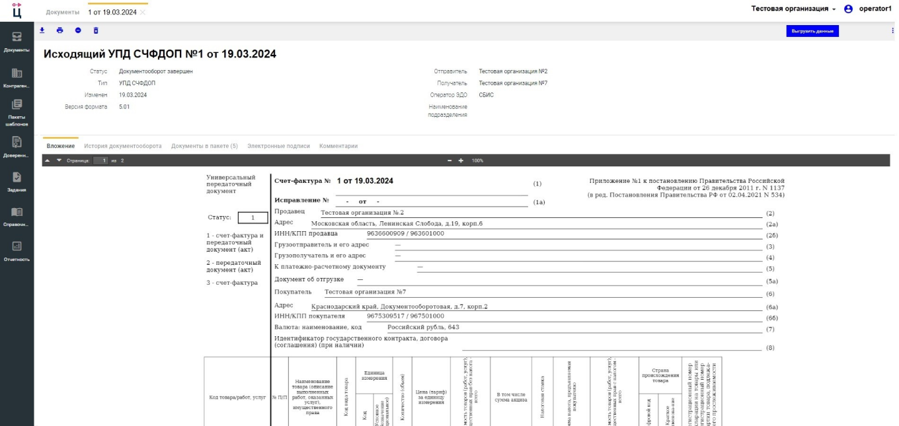899x426 pixels.
Task: Click the currency Российский рубль, 643
Action: pos(423,327)
